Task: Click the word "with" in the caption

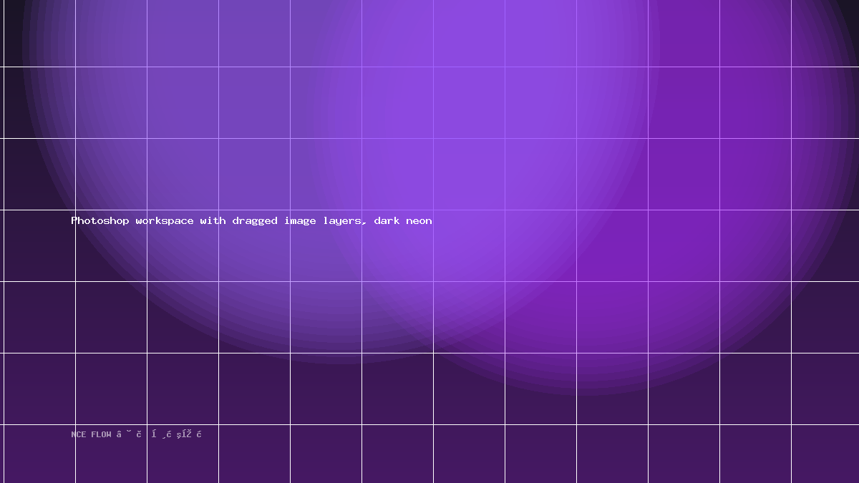Action: coord(213,220)
